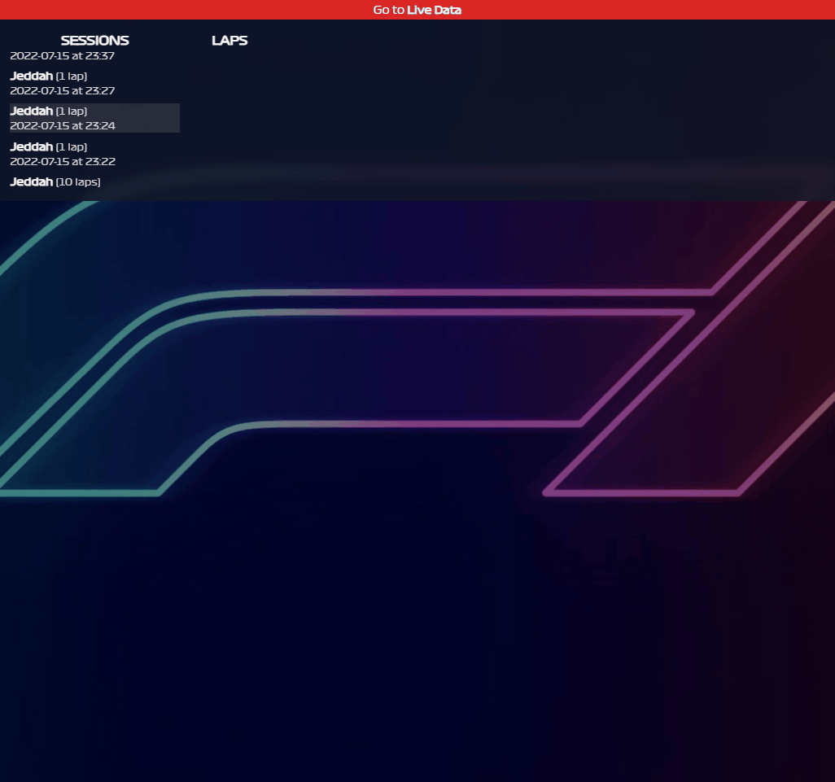Click the SESSIONS column header
835x782 pixels.
[94, 41]
